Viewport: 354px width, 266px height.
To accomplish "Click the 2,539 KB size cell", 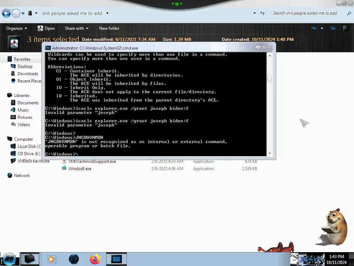I will click(x=250, y=169).
